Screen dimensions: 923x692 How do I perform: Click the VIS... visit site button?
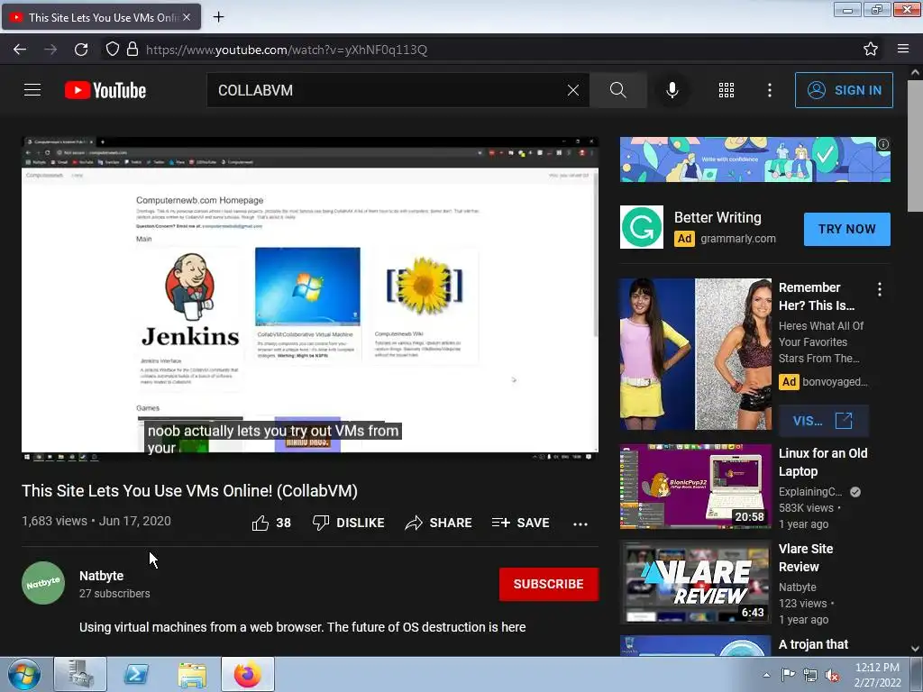coord(823,421)
